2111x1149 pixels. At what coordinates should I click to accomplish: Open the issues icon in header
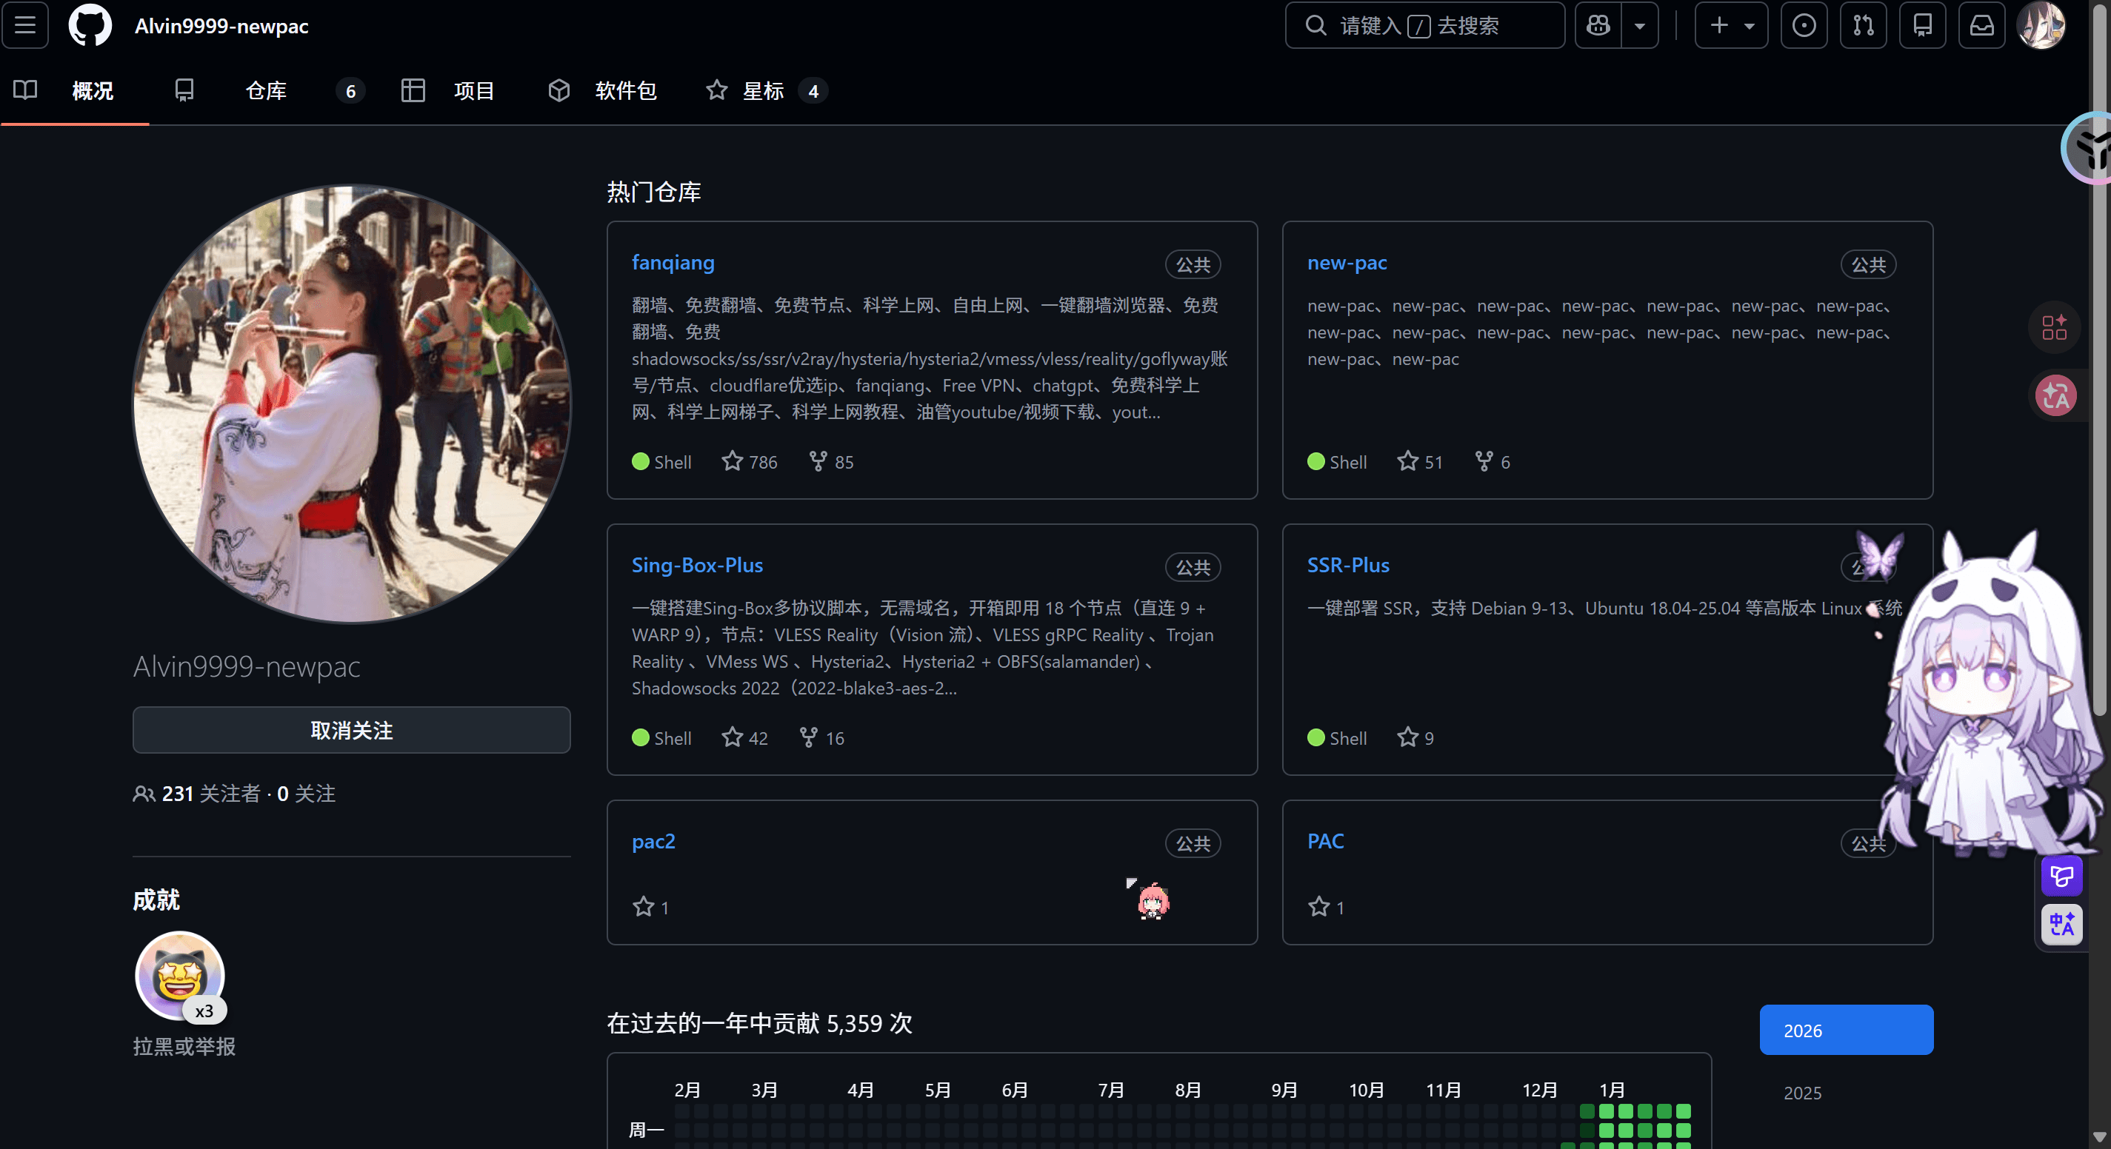coord(1804,25)
